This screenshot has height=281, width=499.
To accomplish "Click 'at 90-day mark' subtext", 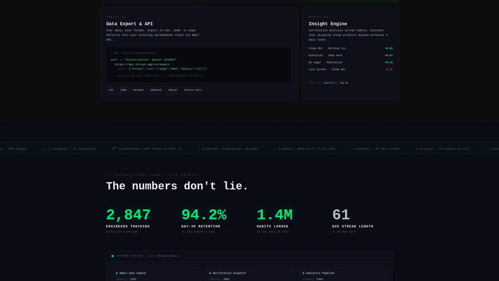I will [344, 232].
